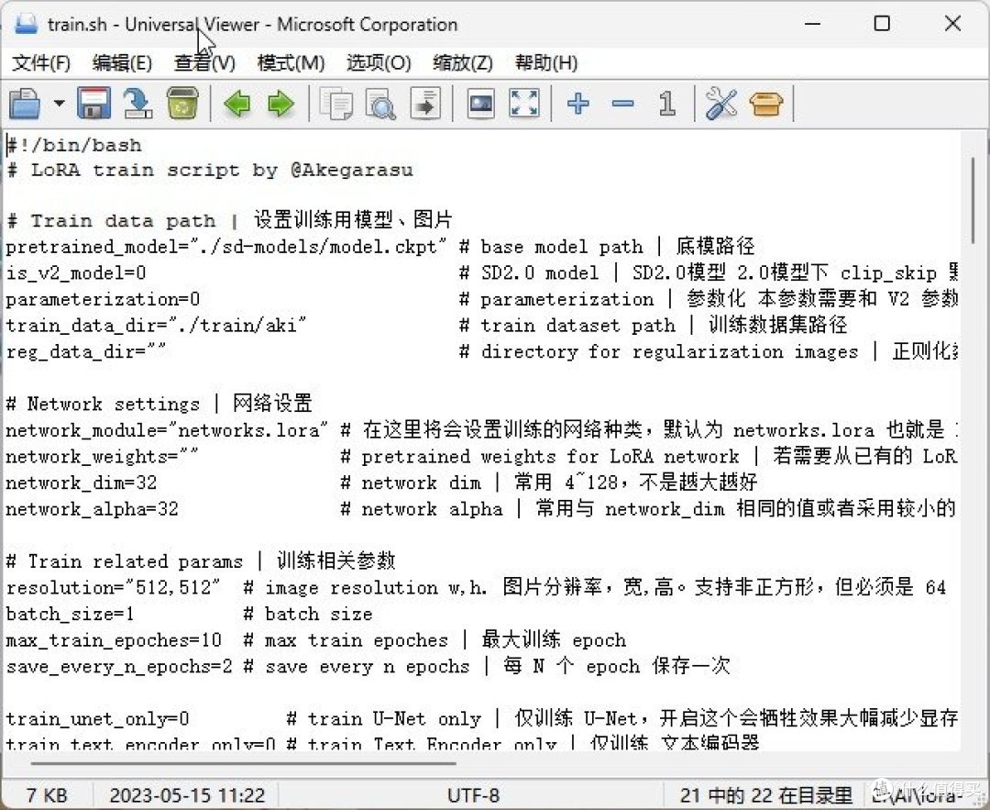Go to previous file with green back arrow
Screen dimensions: 990x810
pos(236,104)
